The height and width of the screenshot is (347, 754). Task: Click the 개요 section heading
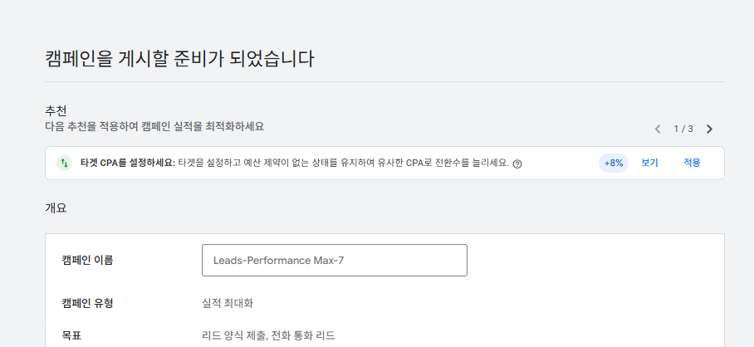point(56,208)
